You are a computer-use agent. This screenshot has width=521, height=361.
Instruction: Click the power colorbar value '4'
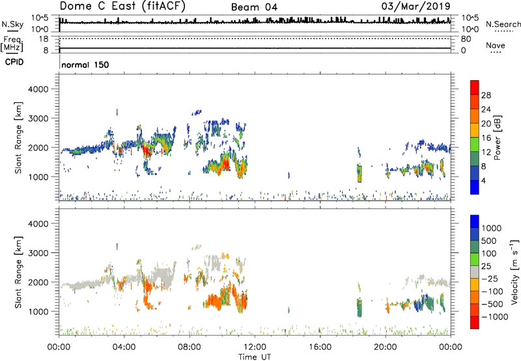(483, 180)
